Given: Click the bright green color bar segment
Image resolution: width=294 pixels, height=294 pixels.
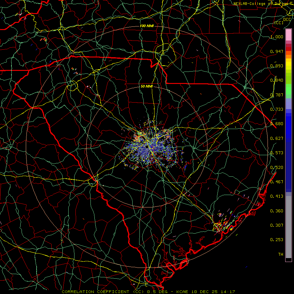Looking at the screenshot, I should coord(288,89).
